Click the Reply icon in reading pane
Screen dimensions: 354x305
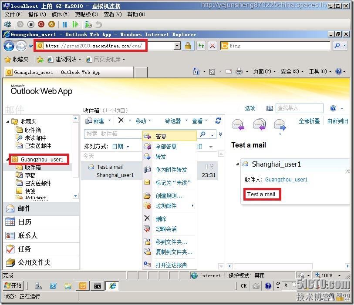[239, 125]
